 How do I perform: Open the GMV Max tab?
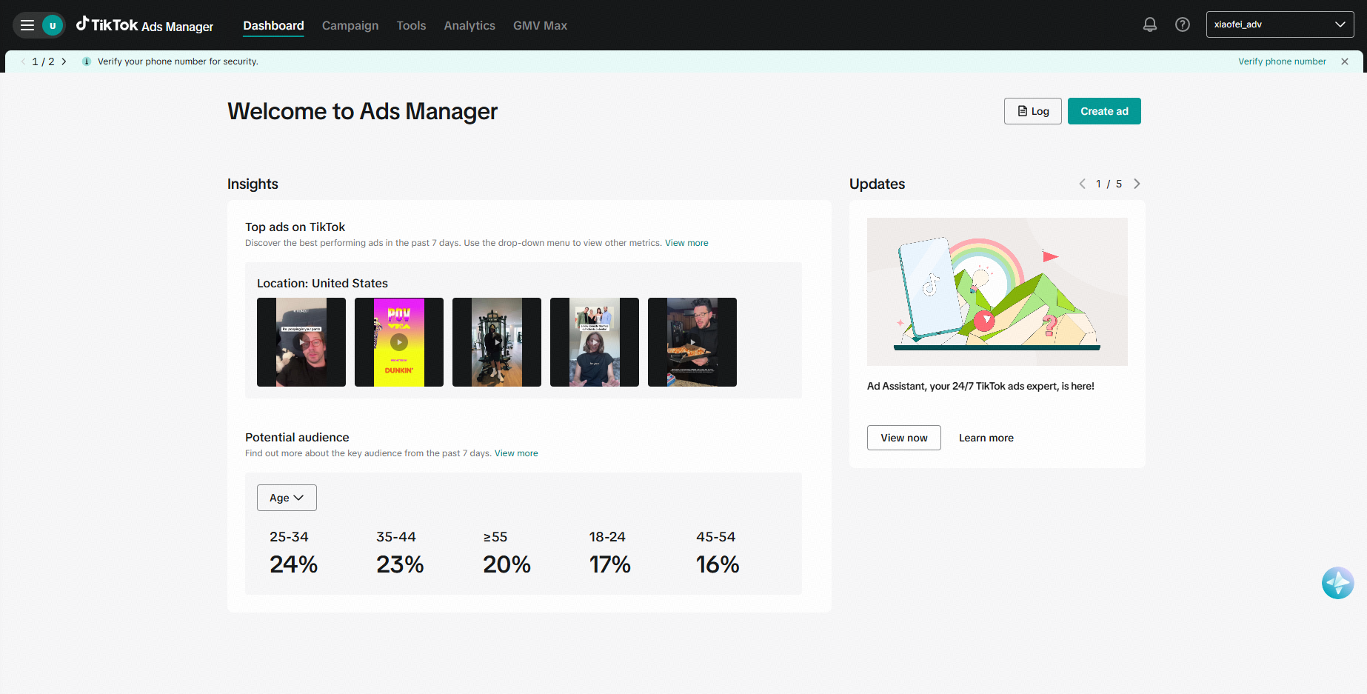click(540, 25)
